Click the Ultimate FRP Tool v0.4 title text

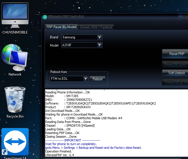(66, 16)
